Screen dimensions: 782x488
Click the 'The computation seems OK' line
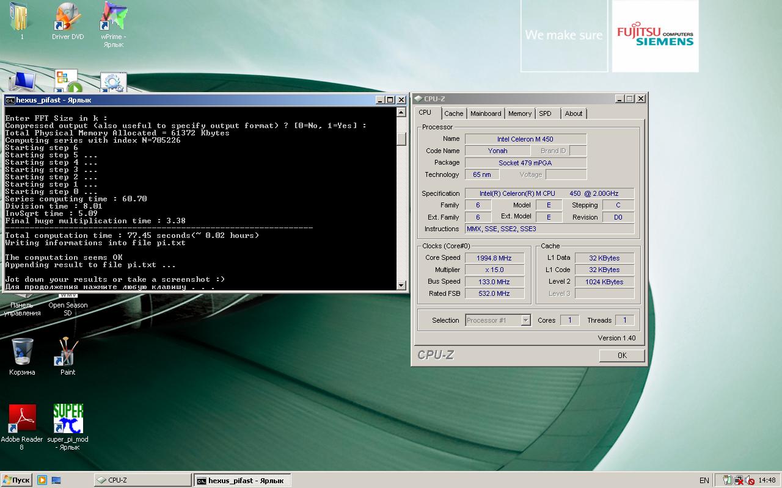(64, 257)
